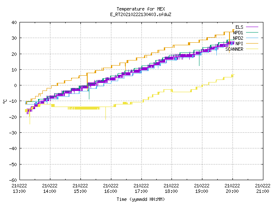Click the x-axis tick label 20:00

coord(232,191)
